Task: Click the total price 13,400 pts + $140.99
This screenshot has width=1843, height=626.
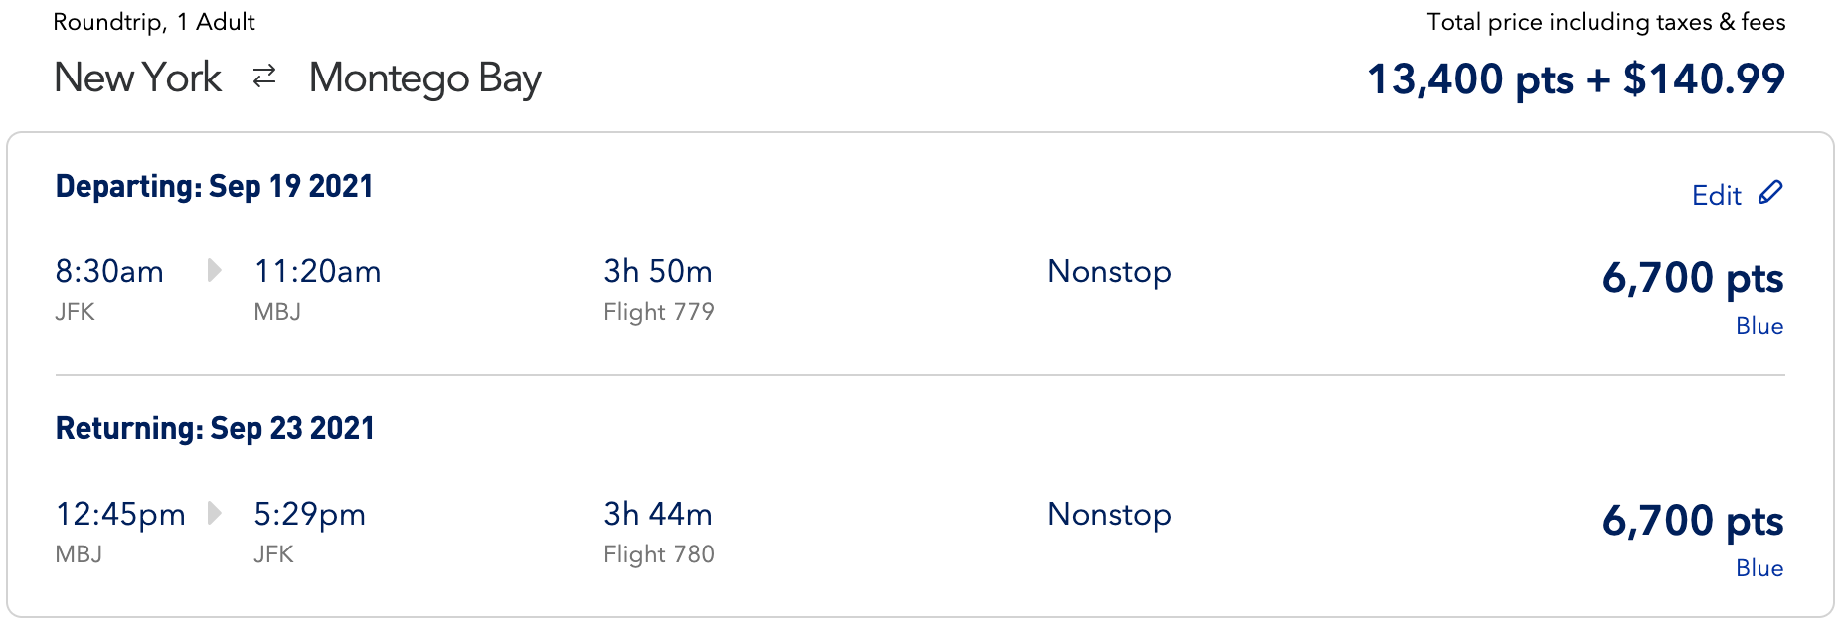Action: point(1576,79)
